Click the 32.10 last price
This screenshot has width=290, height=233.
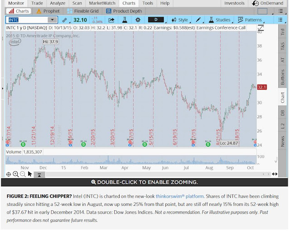point(80,20)
